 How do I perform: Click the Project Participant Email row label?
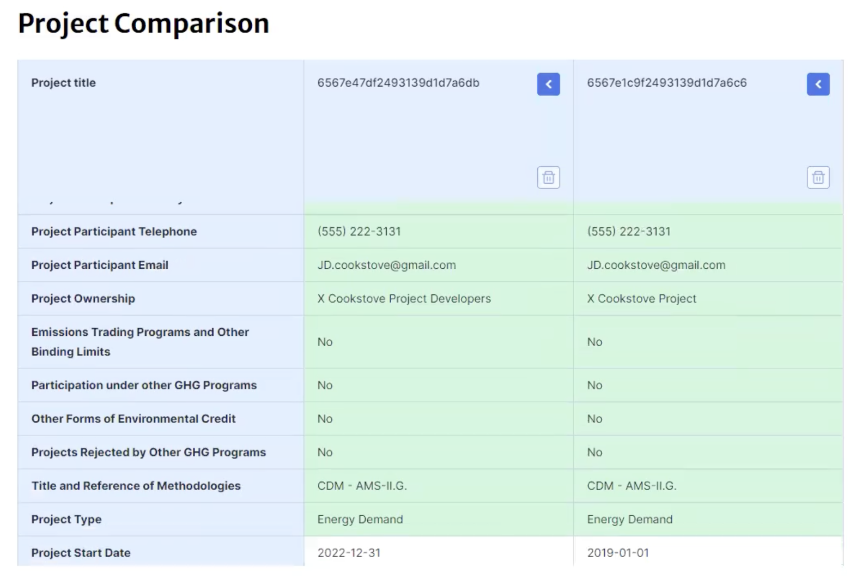pos(100,265)
